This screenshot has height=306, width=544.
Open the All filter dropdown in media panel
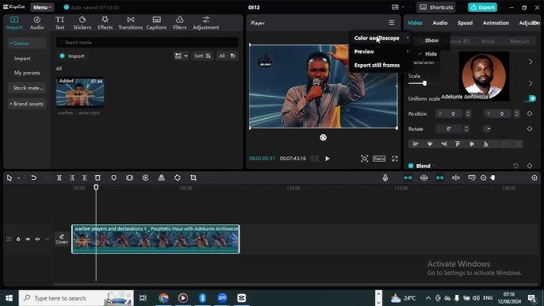click(x=228, y=55)
